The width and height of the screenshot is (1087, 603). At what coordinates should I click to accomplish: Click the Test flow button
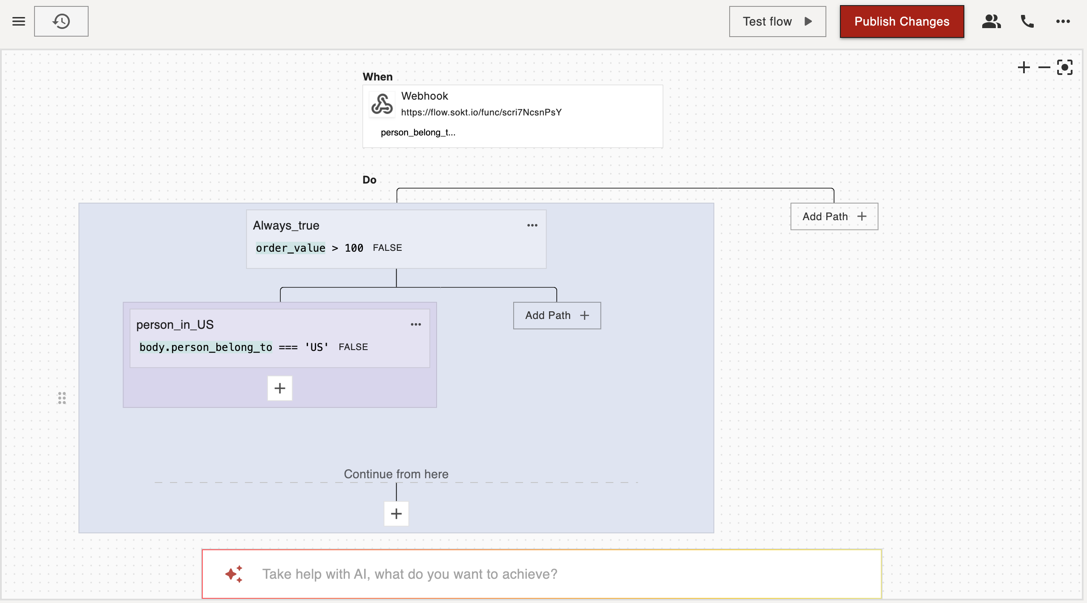(777, 21)
